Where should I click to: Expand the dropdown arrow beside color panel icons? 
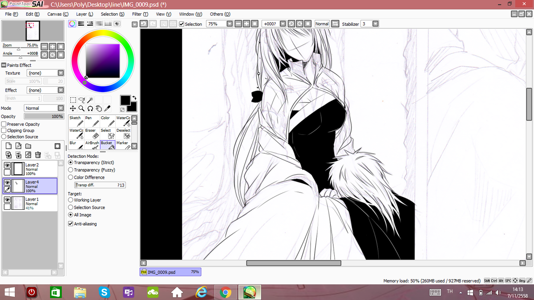[x=135, y=24]
